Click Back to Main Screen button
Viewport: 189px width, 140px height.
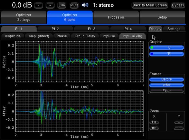(x=150, y=5)
